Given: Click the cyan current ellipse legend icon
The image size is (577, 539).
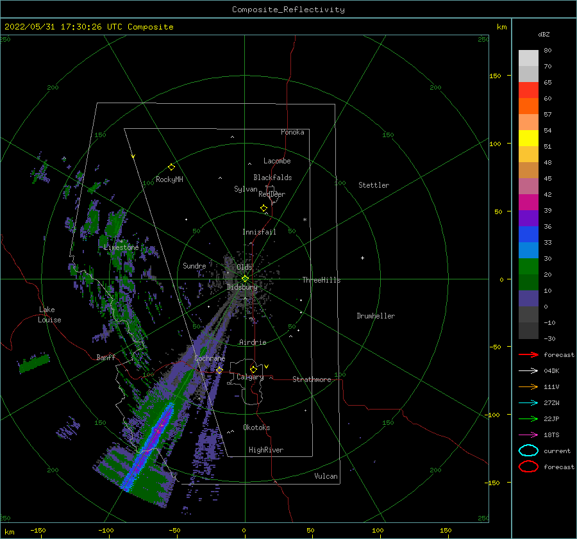Looking at the screenshot, I should tap(528, 451).
